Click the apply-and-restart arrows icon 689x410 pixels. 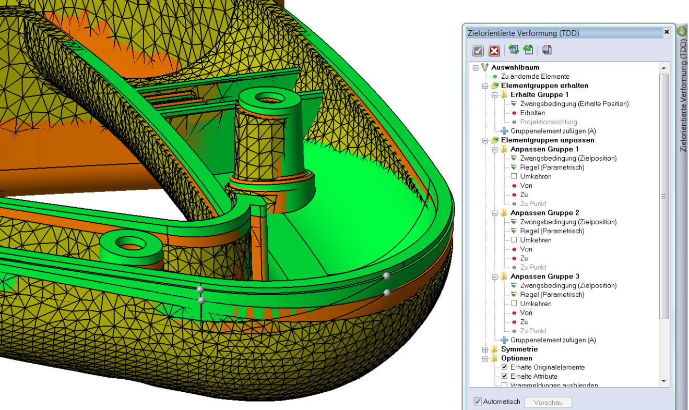[x=513, y=50]
